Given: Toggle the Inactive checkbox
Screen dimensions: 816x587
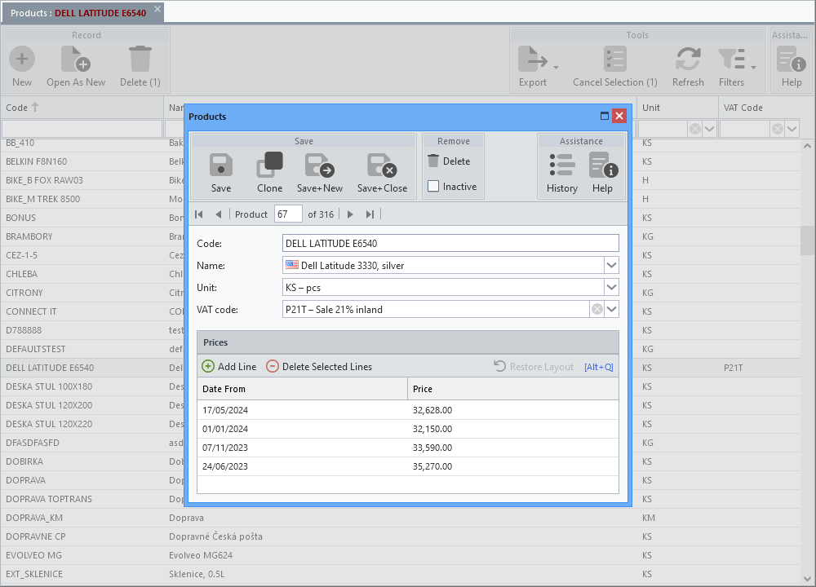Looking at the screenshot, I should pyautogui.click(x=433, y=186).
